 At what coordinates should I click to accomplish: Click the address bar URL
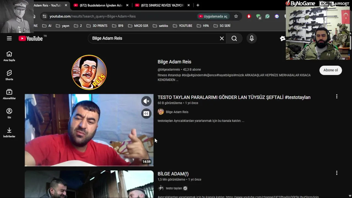(93, 16)
